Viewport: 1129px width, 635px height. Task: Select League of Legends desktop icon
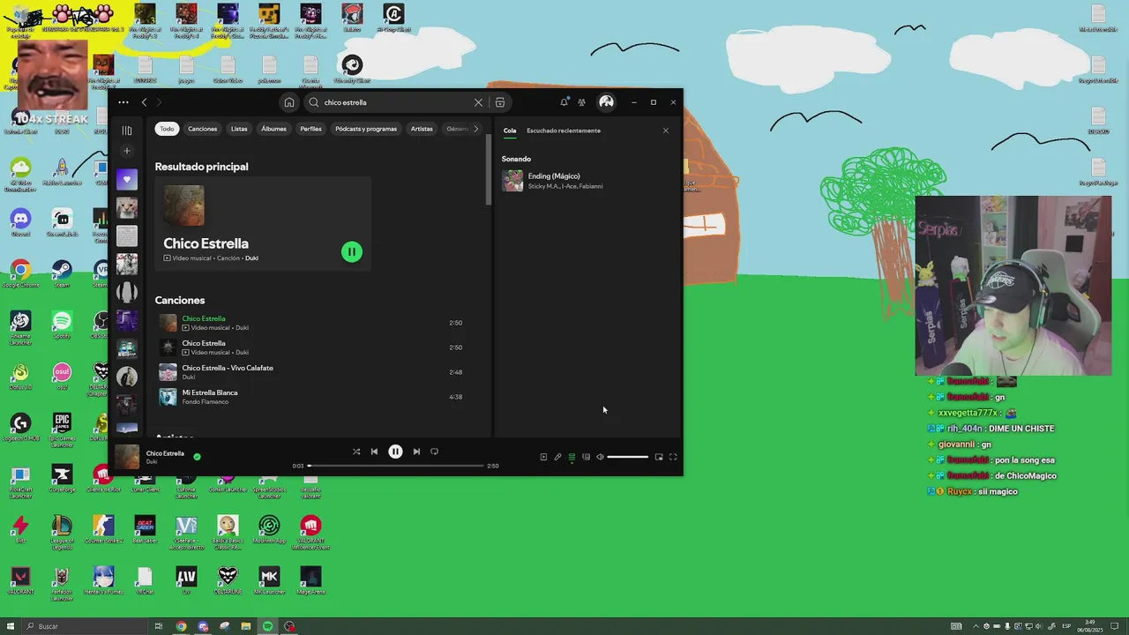tap(62, 533)
